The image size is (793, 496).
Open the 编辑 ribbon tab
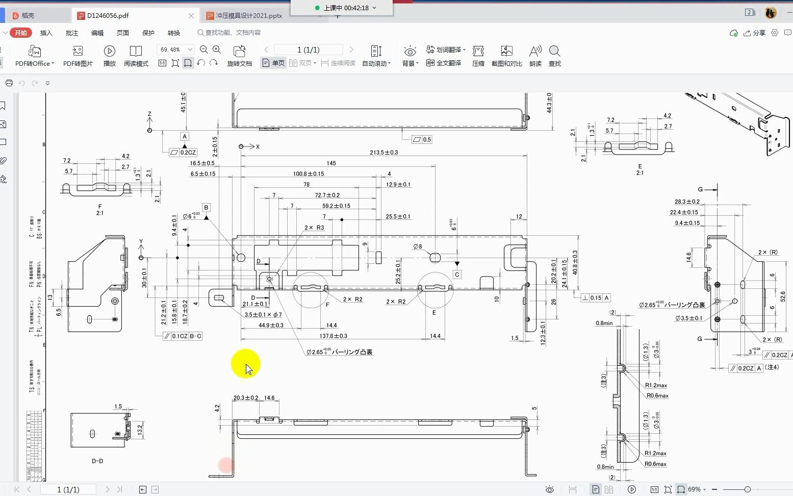tap(97, 33)
